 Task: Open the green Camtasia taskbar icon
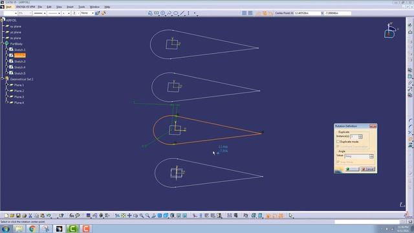point(72,228)
